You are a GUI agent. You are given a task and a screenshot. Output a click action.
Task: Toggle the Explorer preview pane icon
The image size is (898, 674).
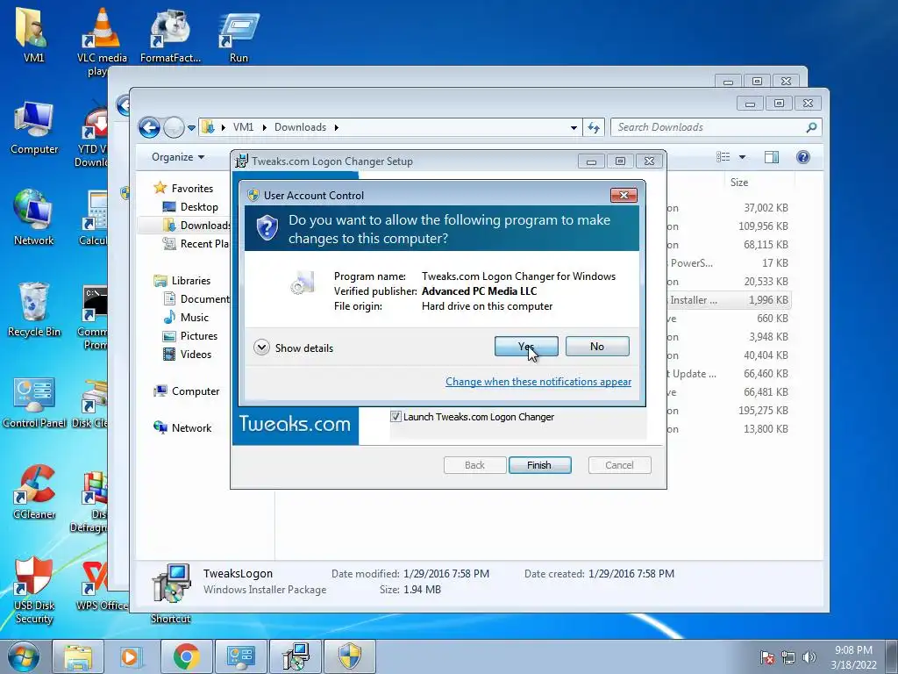(x=772, y=157)
